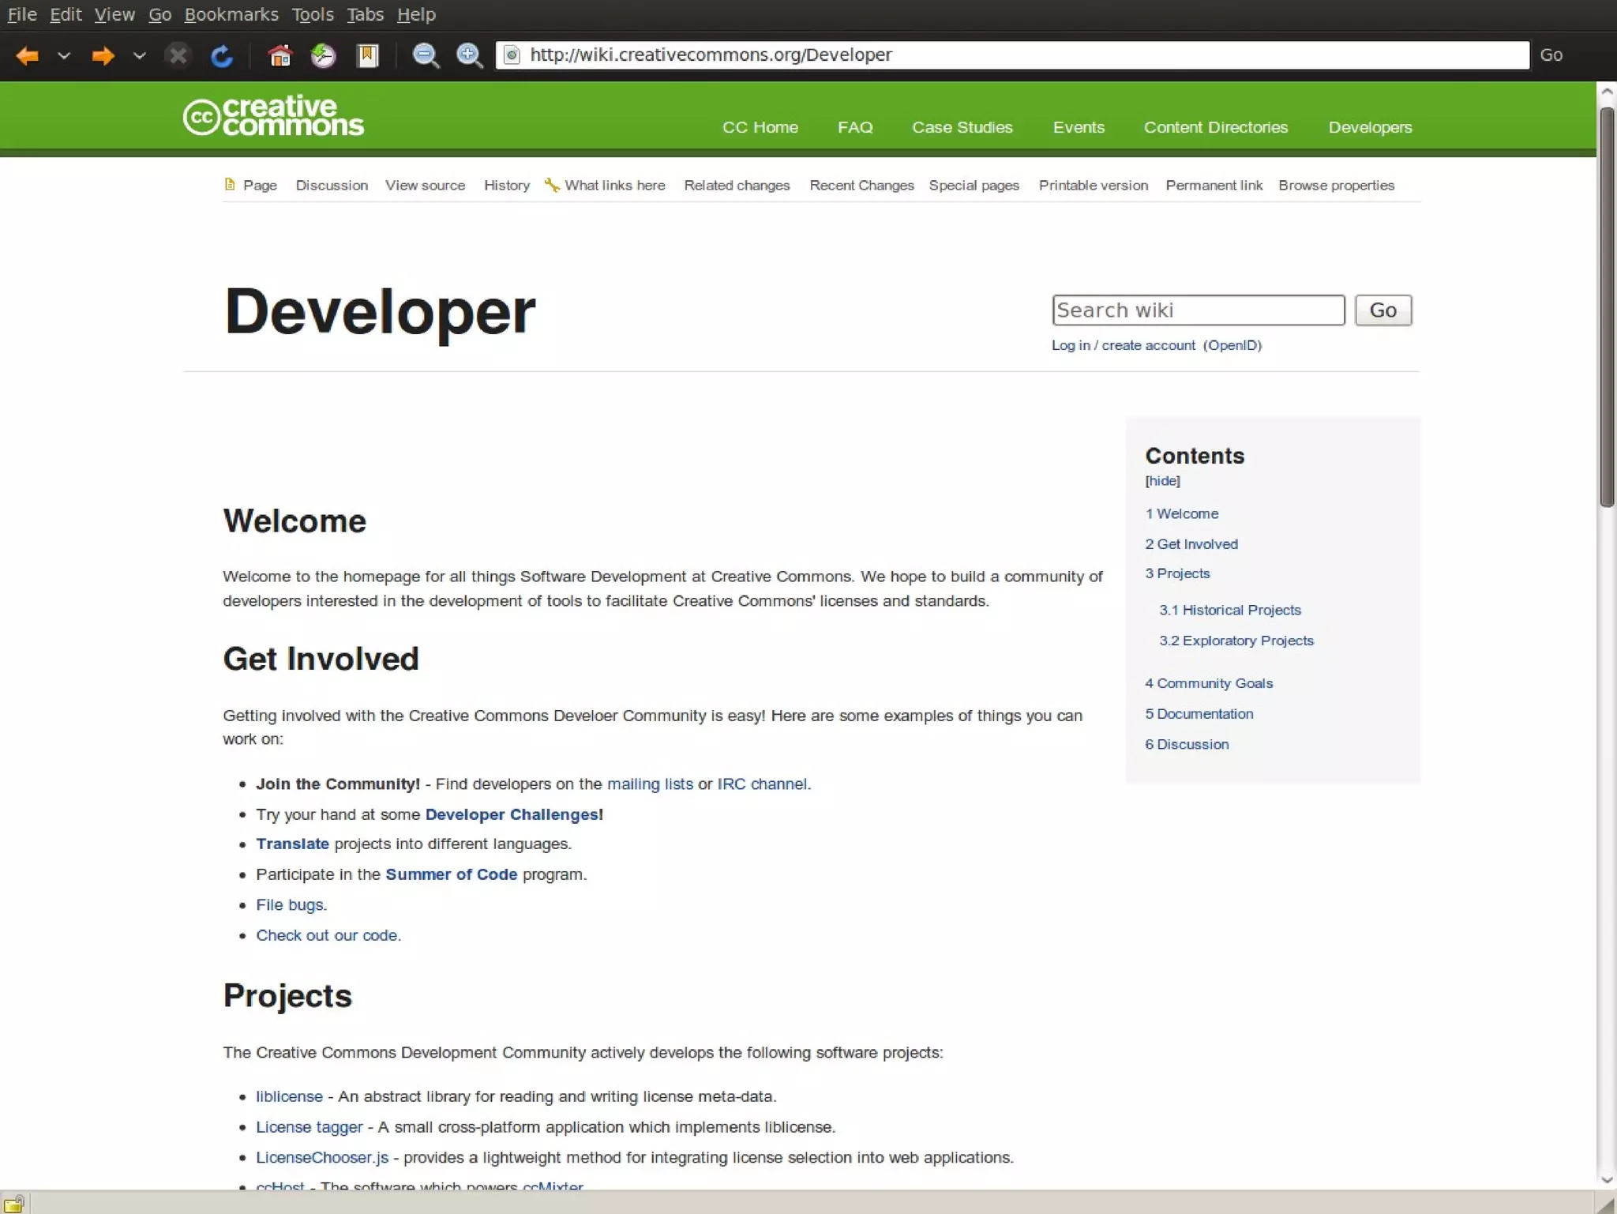Zoom out with the minus magnifier
The image size is (1617, 1214).
426,55
